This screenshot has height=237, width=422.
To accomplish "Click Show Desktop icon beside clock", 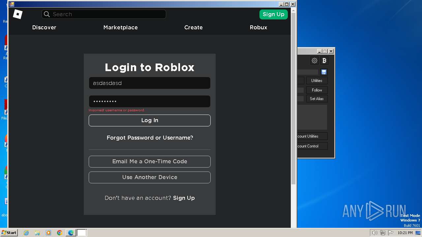I will (x=418, y=233).
